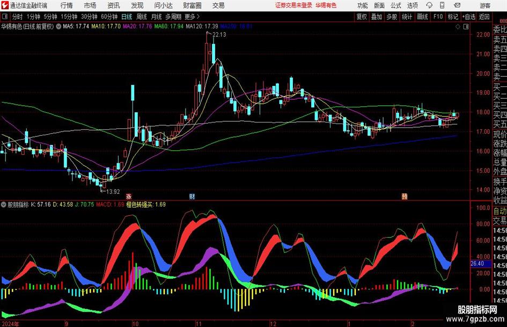Click the MA60: 17.94 label
The image size is (507, 327).
coord(168,26)
